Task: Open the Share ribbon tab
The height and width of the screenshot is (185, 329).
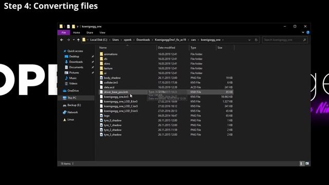Action: tap(89, 32)
